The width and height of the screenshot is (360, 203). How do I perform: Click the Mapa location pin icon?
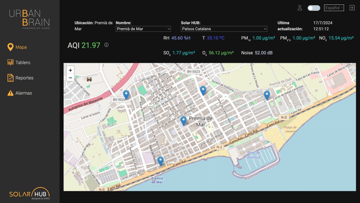(10, 47)
